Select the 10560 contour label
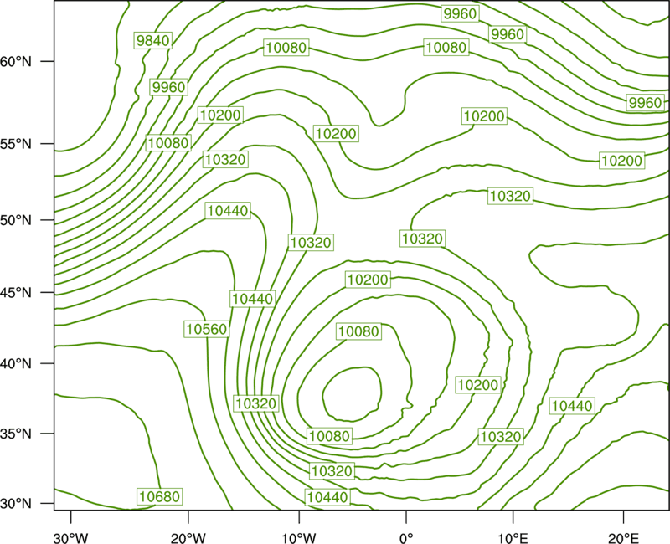The image size is (670, 544). coord(207,329)
